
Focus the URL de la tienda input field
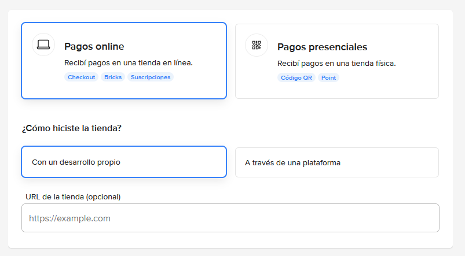click(x=230, y=218)
